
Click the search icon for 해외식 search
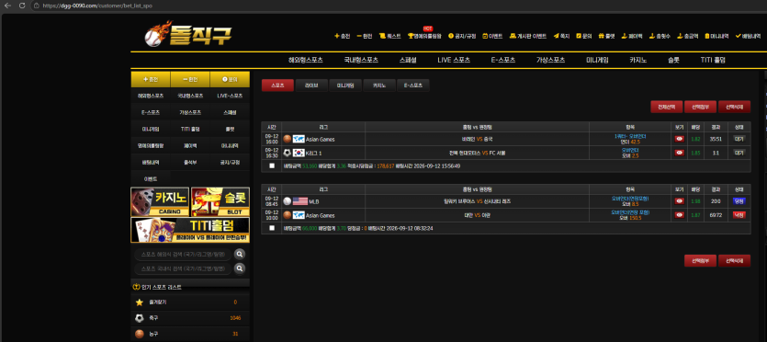[x=239, y=254]
